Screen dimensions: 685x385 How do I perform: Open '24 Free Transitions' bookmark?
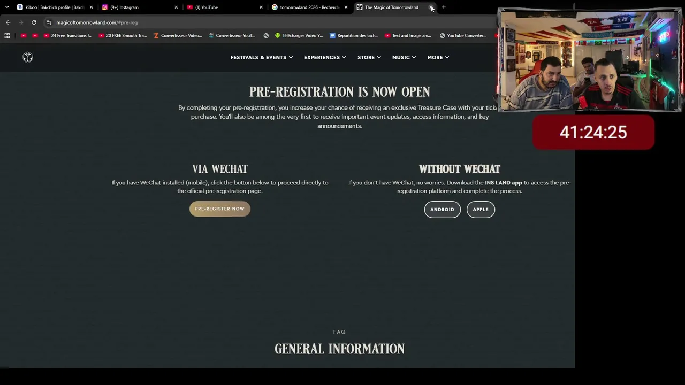tap(68, 36)
